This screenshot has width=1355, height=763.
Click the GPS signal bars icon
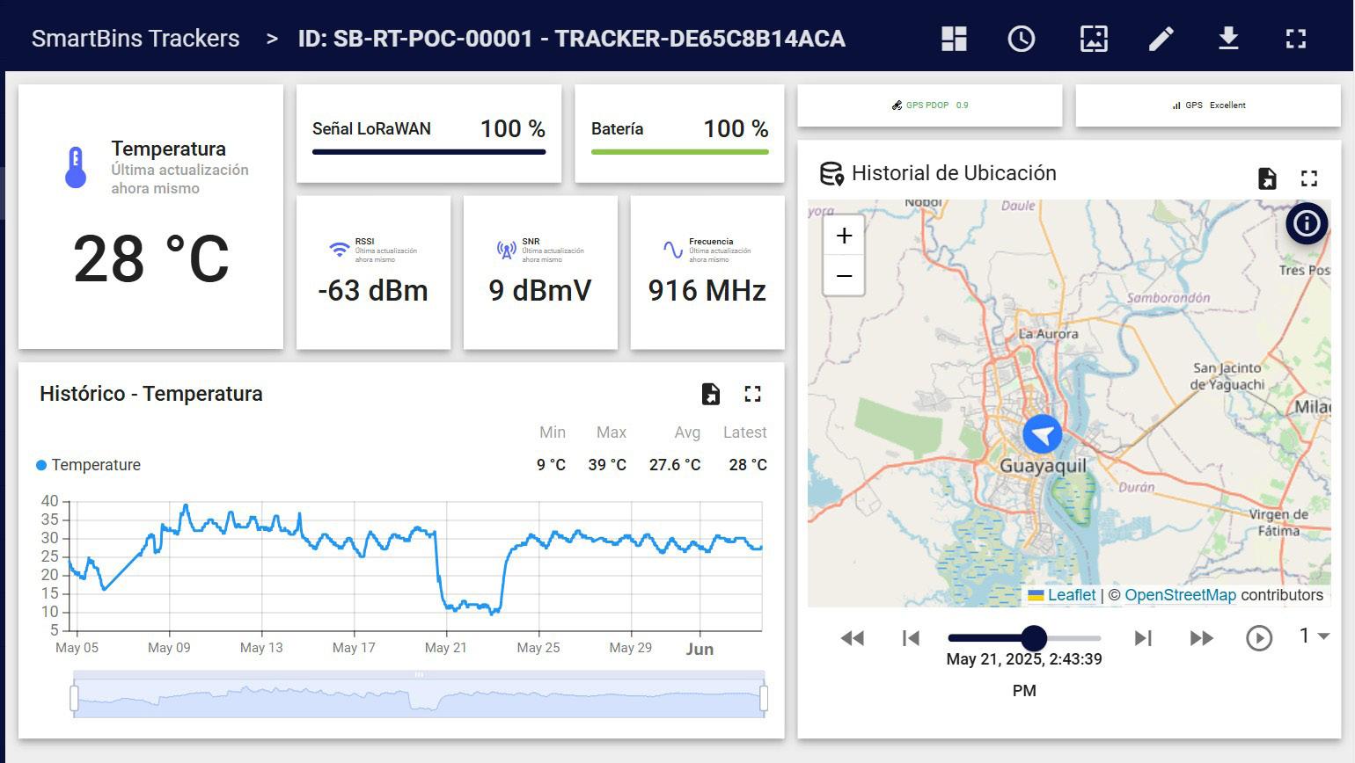[1176, 105]
